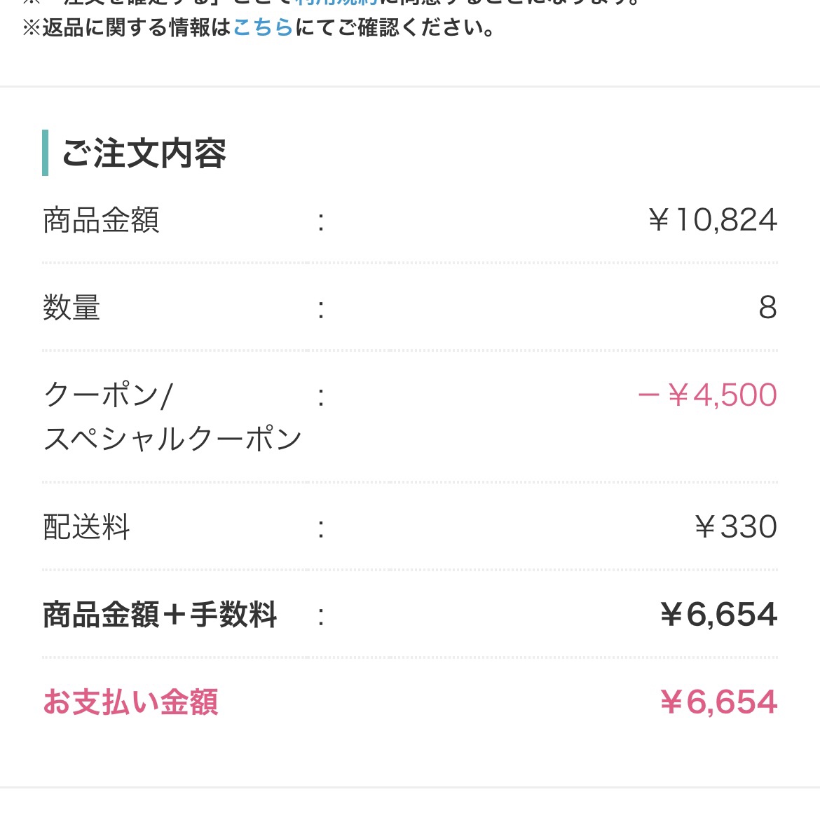820x820 pixels.
Task: Tap the pink お支払い金額 label
Action: (130, 702)
